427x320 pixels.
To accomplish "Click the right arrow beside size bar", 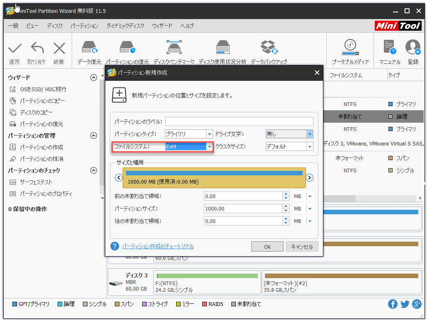I will [x=309, y=177].
